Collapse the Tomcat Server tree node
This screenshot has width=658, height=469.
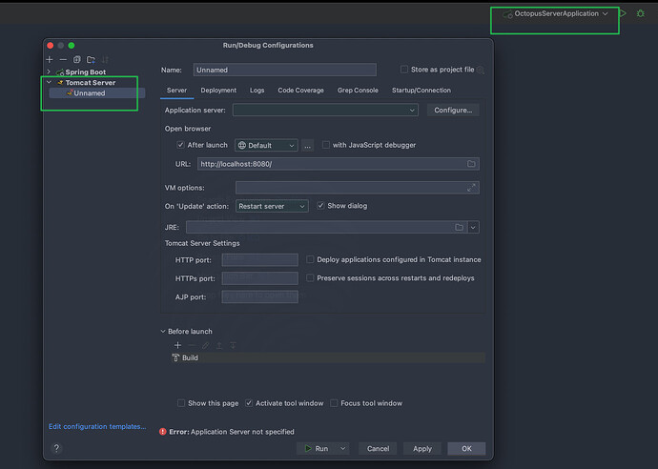pos(49,82)
